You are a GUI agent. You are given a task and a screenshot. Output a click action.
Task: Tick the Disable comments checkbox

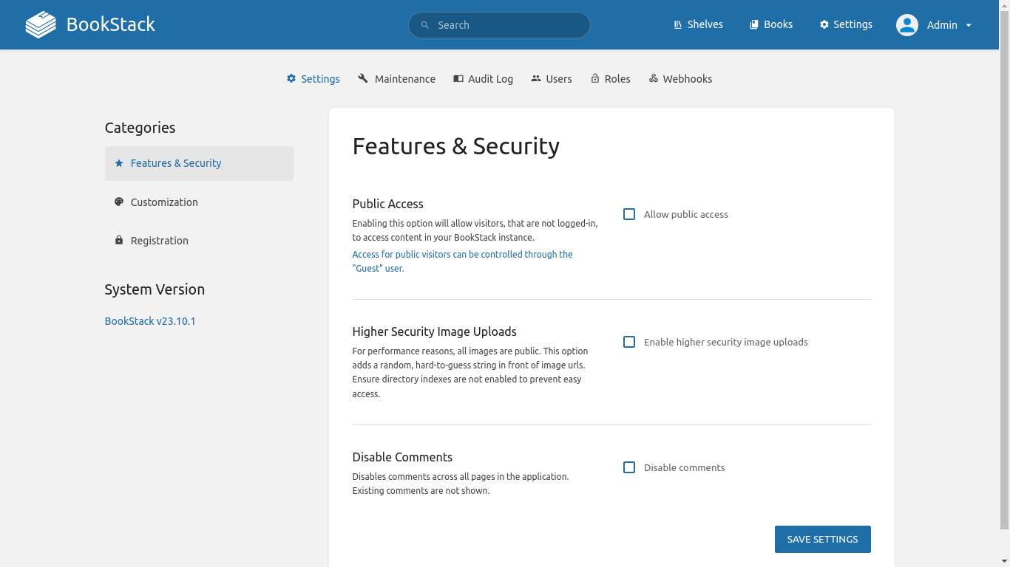tap(629, 467)
